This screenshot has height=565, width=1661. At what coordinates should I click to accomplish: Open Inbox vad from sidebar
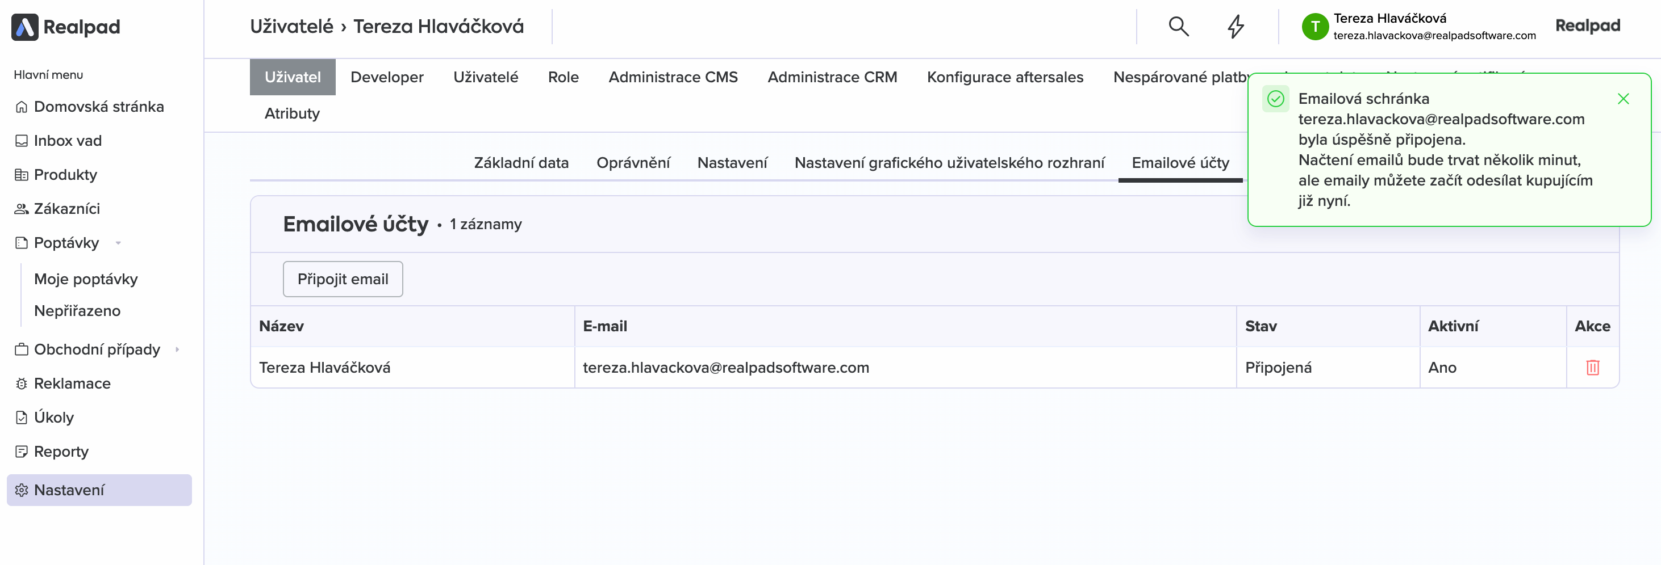tap(68, 141)
